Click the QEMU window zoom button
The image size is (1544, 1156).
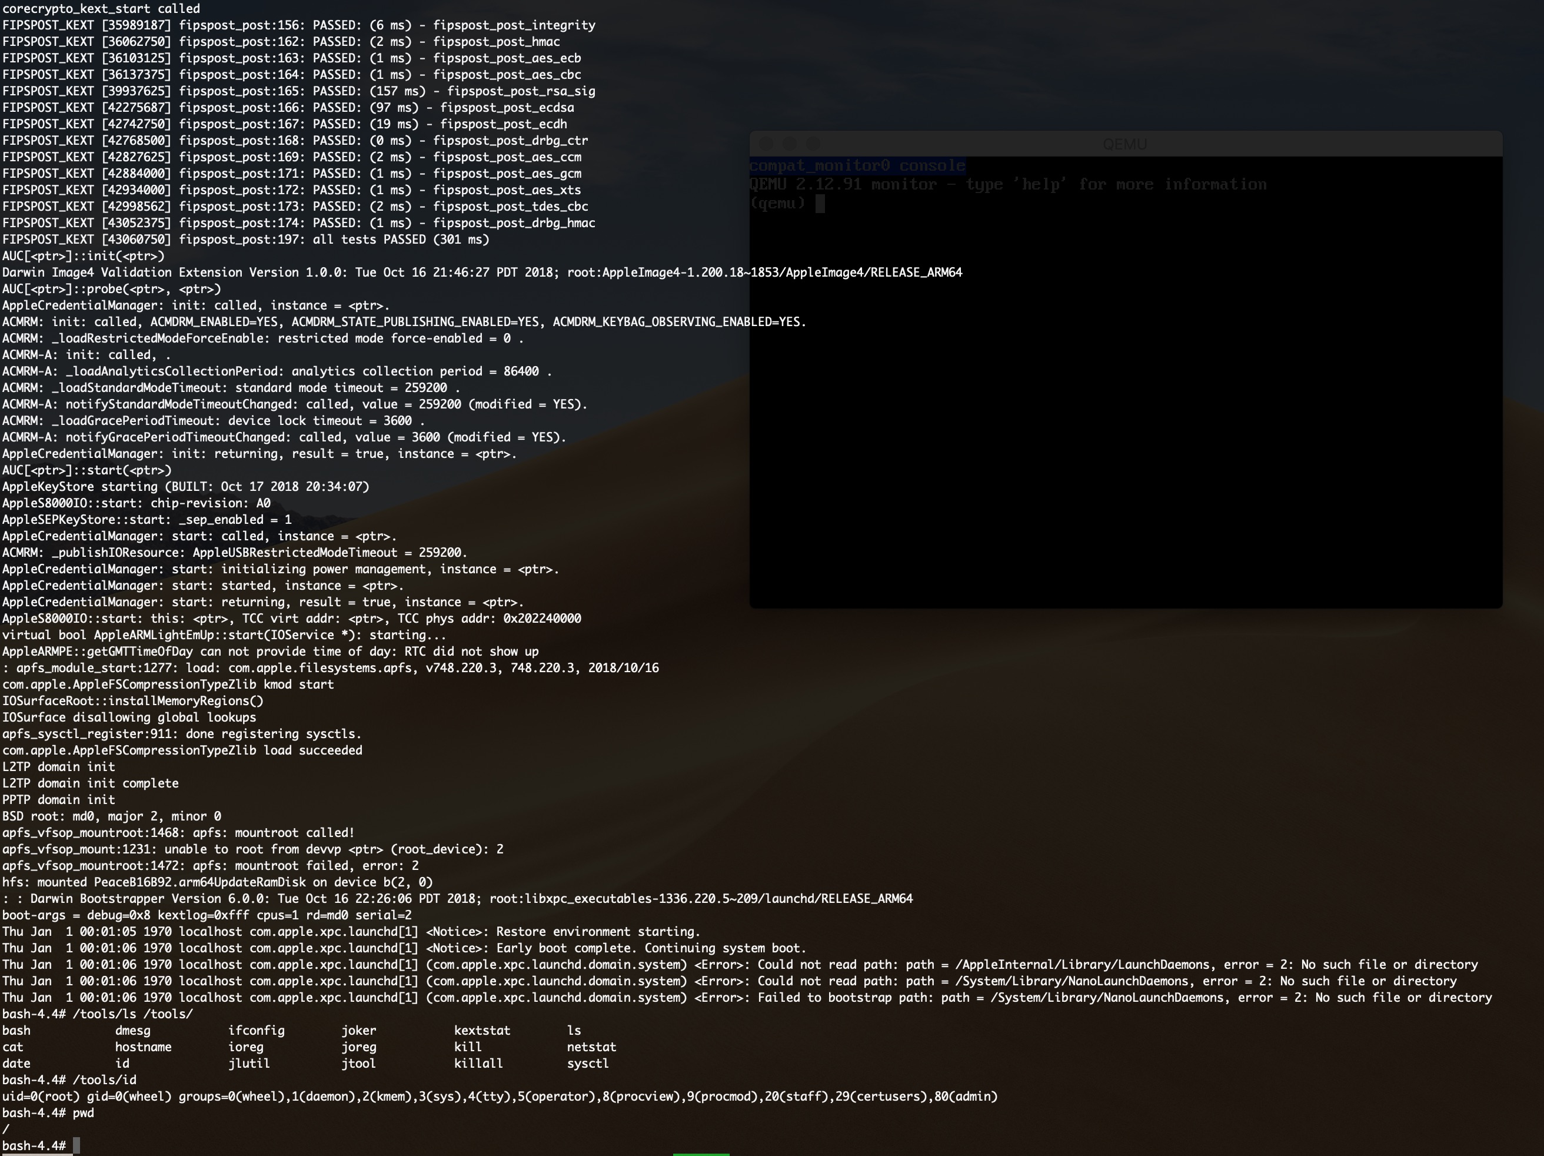[812, 144]
